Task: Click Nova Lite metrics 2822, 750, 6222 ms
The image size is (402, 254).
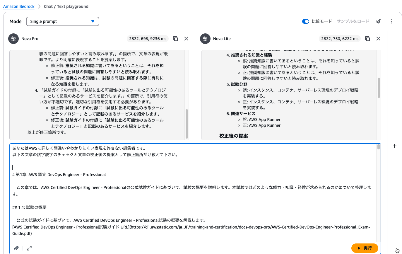Action: coord(340,39)
